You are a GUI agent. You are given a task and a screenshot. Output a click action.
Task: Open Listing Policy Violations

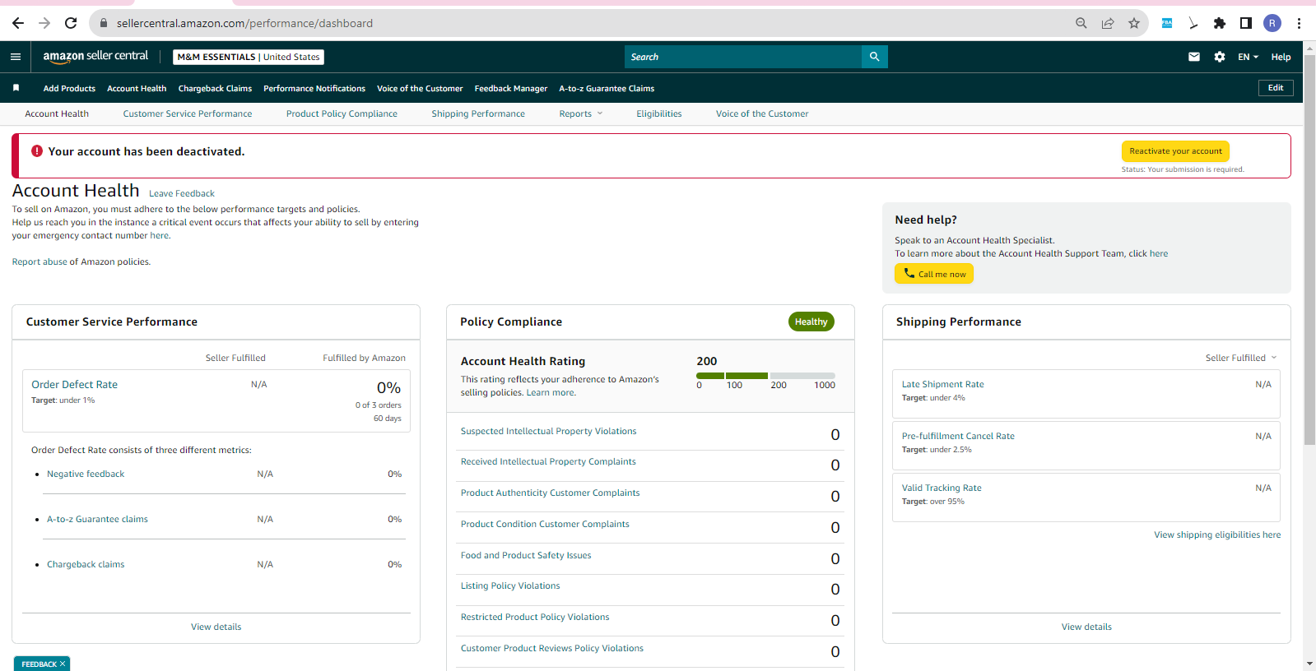point(510,586)
